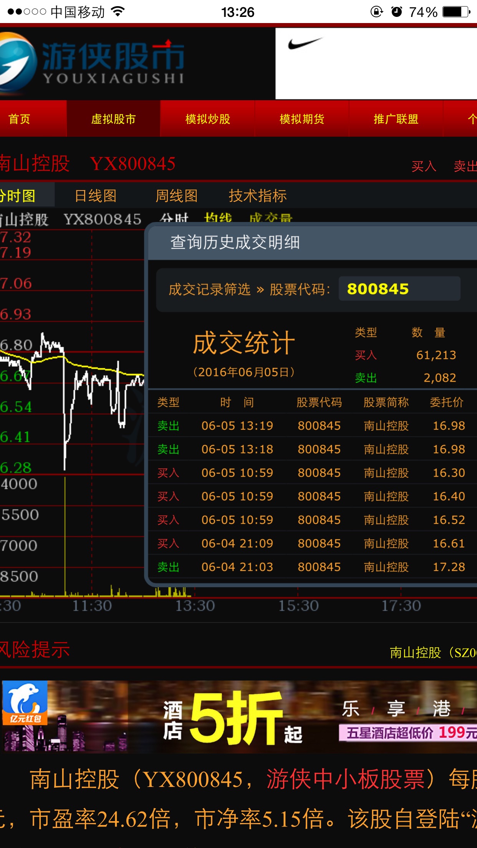Select the 技术指标 tab
Image resolution: width=477 pixels, height=848 pixels.
pyautogui.click(x=257, y=196)
